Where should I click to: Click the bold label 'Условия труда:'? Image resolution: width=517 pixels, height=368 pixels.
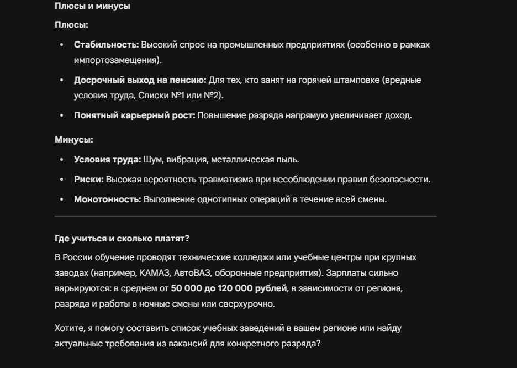click(x=108, y=160)
